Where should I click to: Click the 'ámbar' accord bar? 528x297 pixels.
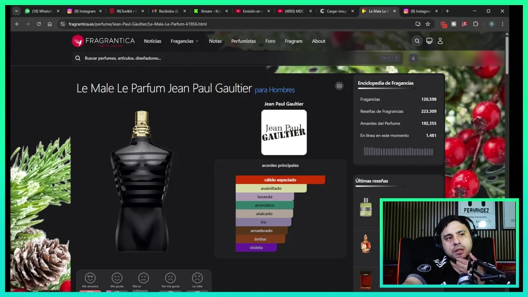pos(260,239)
